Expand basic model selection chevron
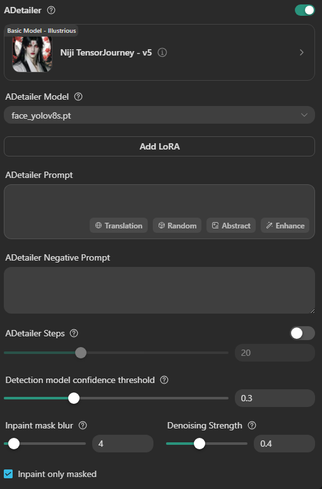 point(301,52)
